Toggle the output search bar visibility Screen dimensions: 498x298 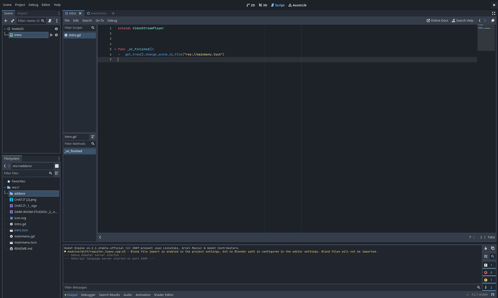coord(493,257)
